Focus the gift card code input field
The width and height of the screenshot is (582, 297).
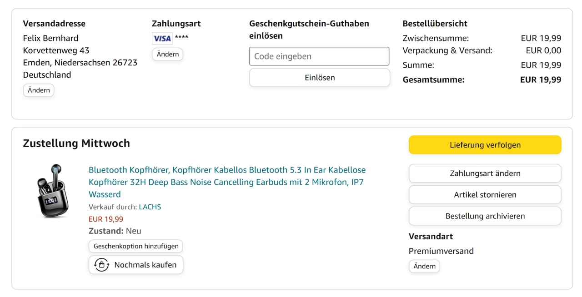pos(319,56)
